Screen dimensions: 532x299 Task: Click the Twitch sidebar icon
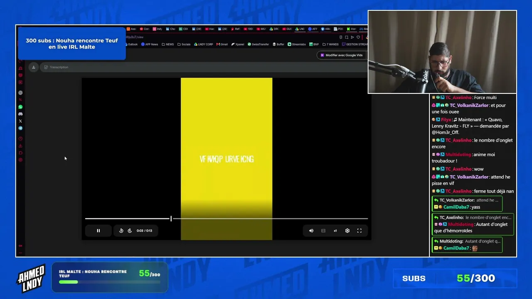coord(20,75)
